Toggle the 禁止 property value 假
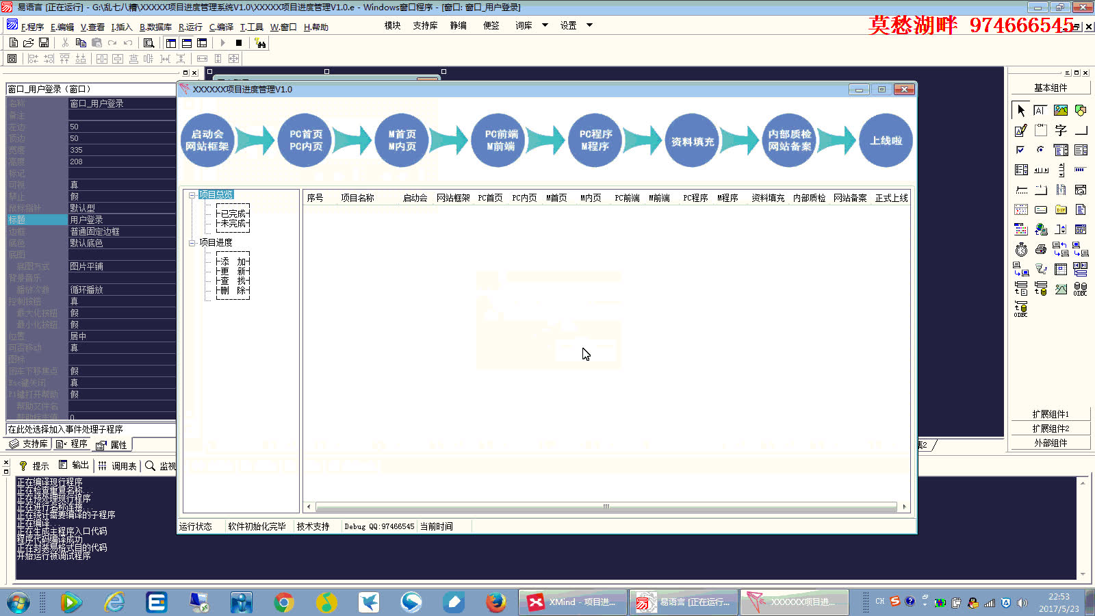 coord(122,196)
